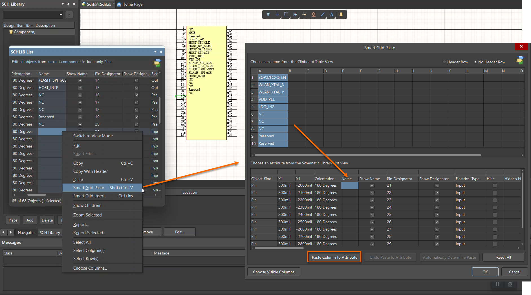Select the rectangular selection tool icon

coord(286,14)
